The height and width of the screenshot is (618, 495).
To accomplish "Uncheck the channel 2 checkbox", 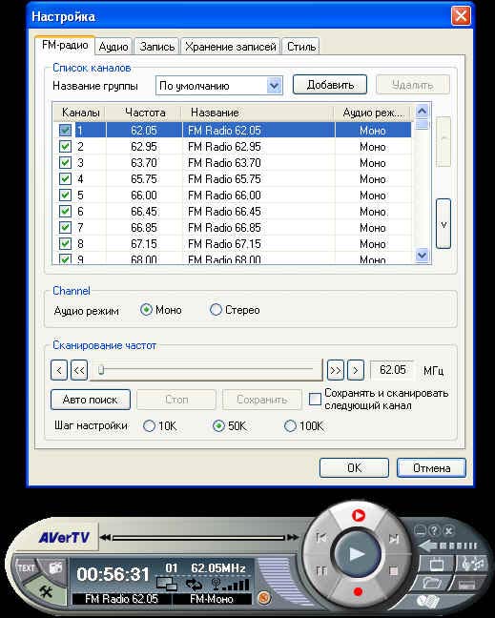I will [x=65, y=147].
